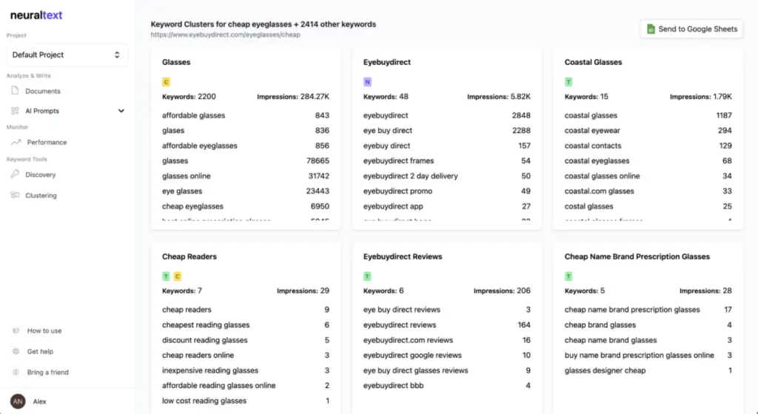Open the Clustering menu item
Viewport: 758px width, 414px height.
(41, 195)
